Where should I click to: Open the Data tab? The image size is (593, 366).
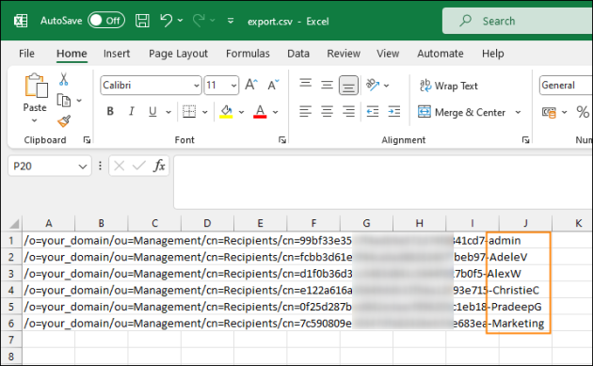[298, 54]
